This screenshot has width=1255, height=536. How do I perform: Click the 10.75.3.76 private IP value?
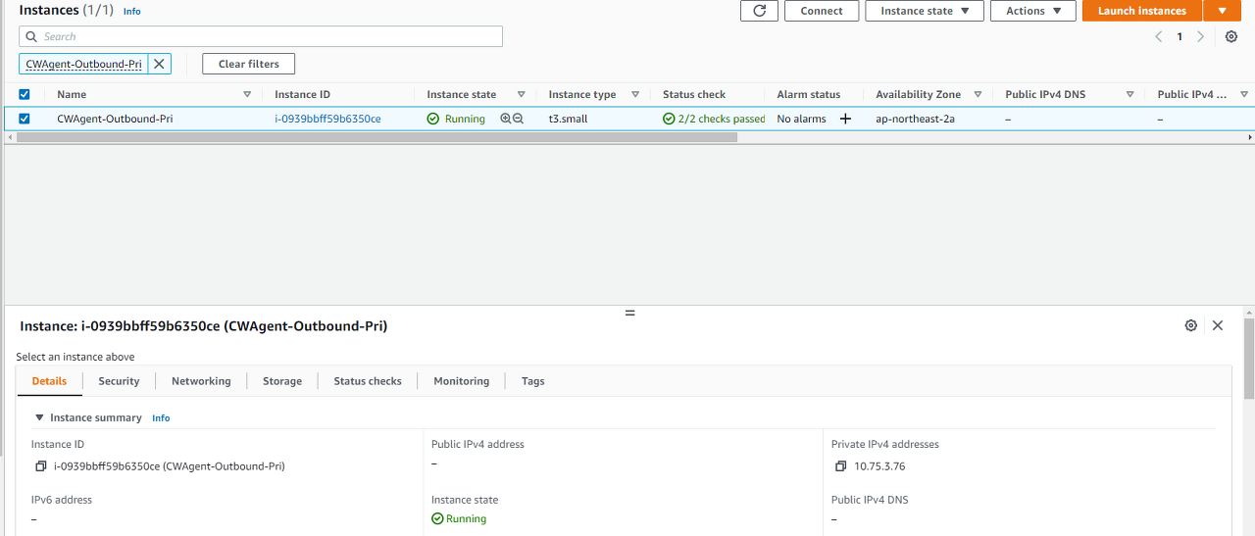[x=879, y=466]
